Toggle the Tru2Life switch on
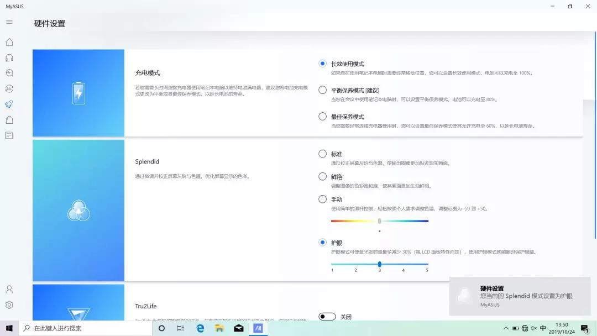This screenshot has width=597, height=336. (x=327, y=317)
